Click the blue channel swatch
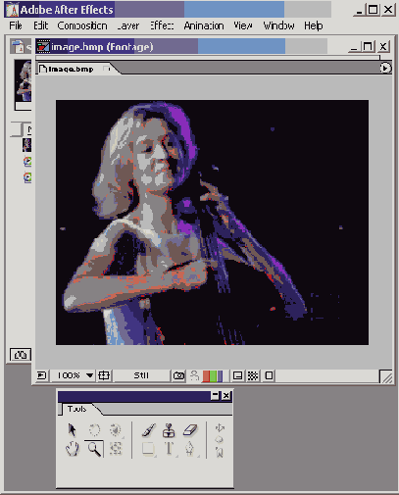This screenshot has width=399, height=495. (220, 376)
